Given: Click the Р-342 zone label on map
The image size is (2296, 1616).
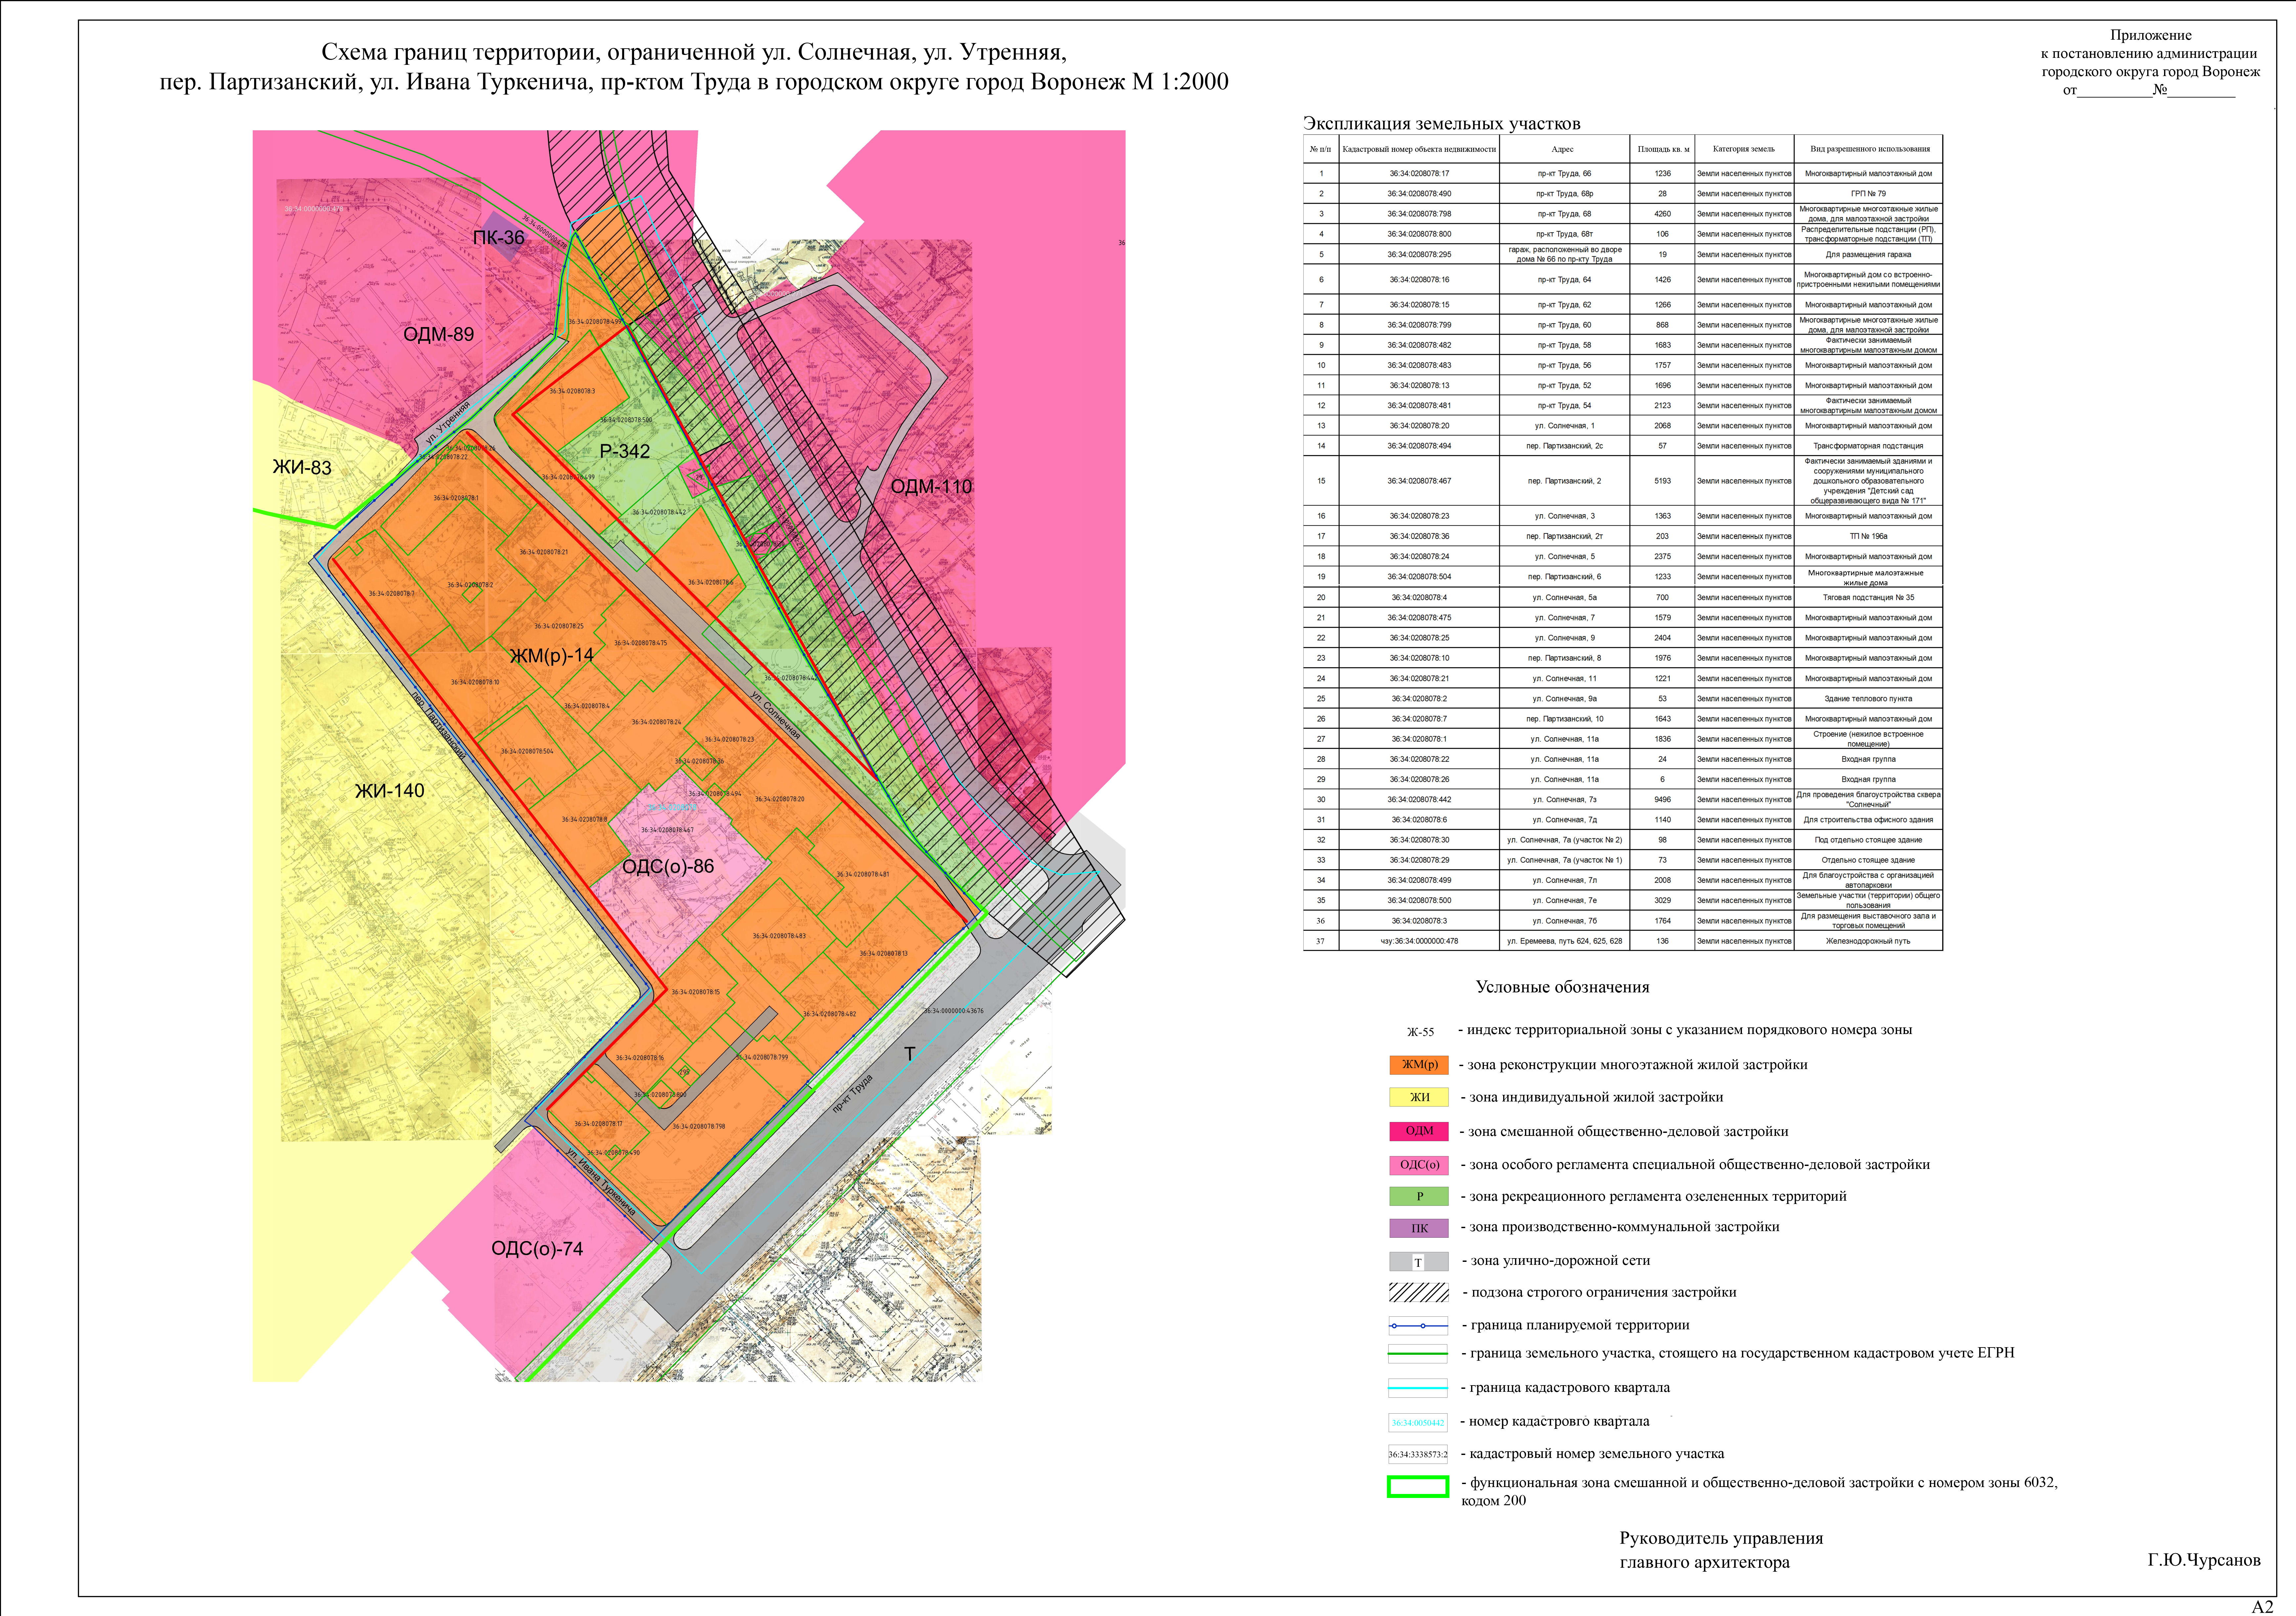Looking at the screenshot, I should click(x=625, y=452).
